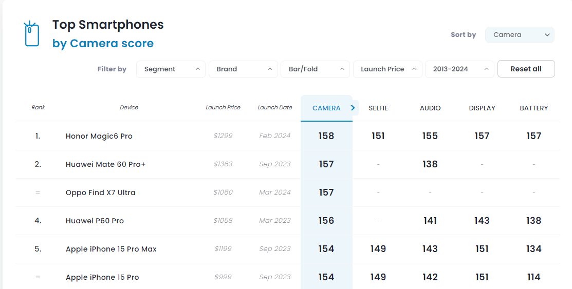Open the Apple iPhone 15 Pro Max entry
Image resolution: width=572 pixels, height=289 pixels.
pyautogui.click(x=111, y=249)
